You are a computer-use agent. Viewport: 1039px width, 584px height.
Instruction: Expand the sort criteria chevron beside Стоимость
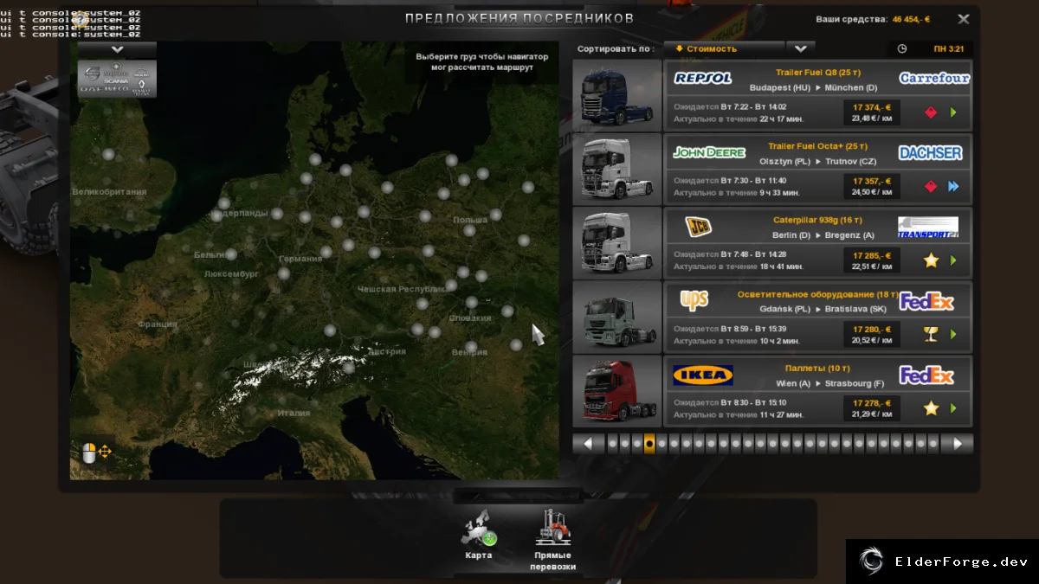tap(801, 48)
